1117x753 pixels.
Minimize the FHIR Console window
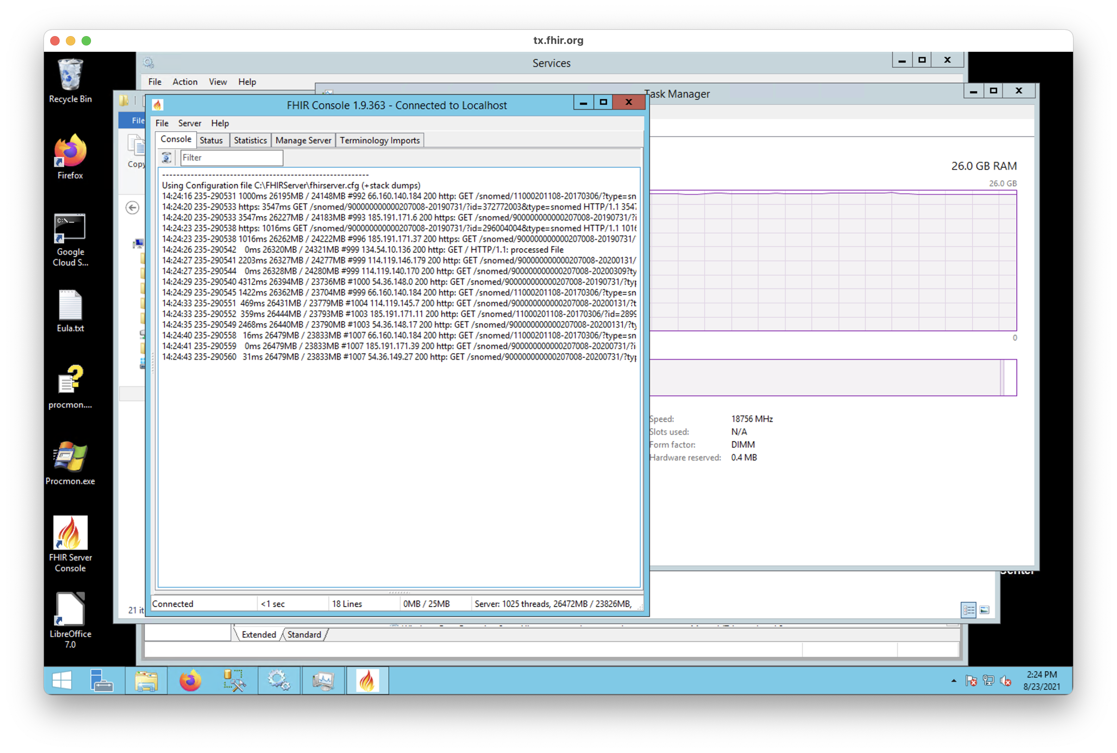[x=583, y=102]
